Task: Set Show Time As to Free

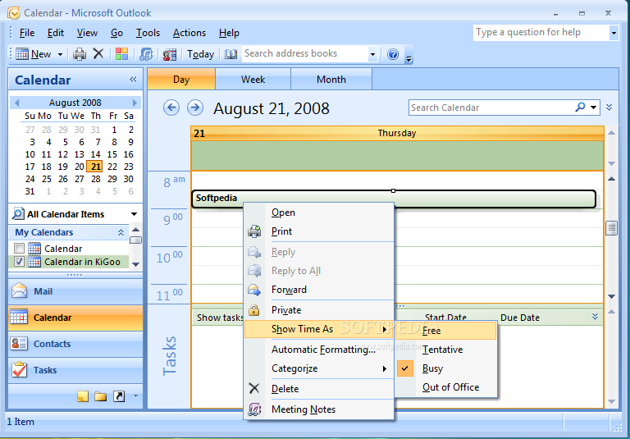Action: pyautogui.click(x=446, y=331)
